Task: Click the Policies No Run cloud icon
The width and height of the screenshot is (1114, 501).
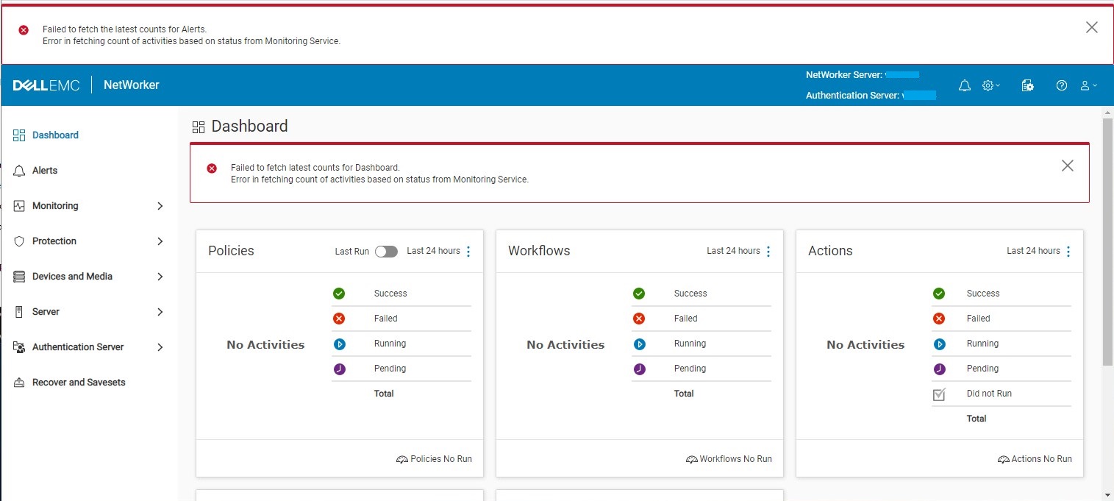Action: [x=401, y=458]
